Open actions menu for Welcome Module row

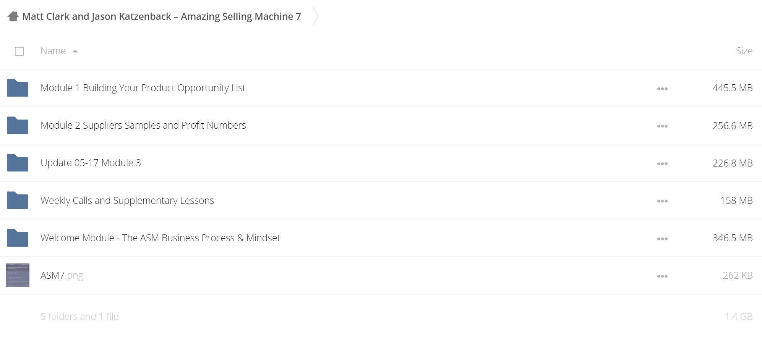click(x=662, y=239)
